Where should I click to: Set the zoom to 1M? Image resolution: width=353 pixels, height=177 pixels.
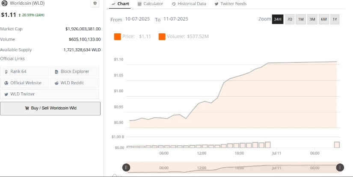point(301,20)
